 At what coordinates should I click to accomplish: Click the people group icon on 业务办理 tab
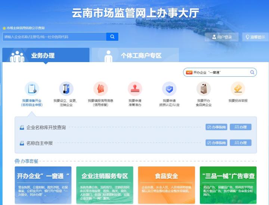tap(17, 56)
